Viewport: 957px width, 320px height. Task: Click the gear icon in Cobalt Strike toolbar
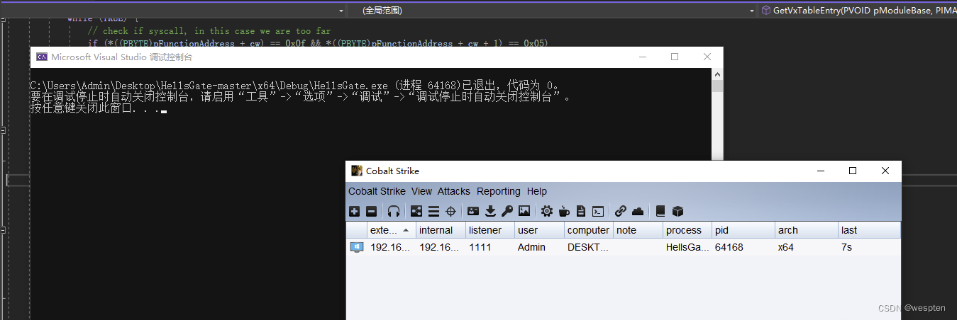(547, 211)
